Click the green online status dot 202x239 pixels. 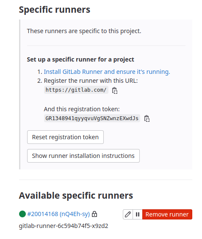coord(22,214)
